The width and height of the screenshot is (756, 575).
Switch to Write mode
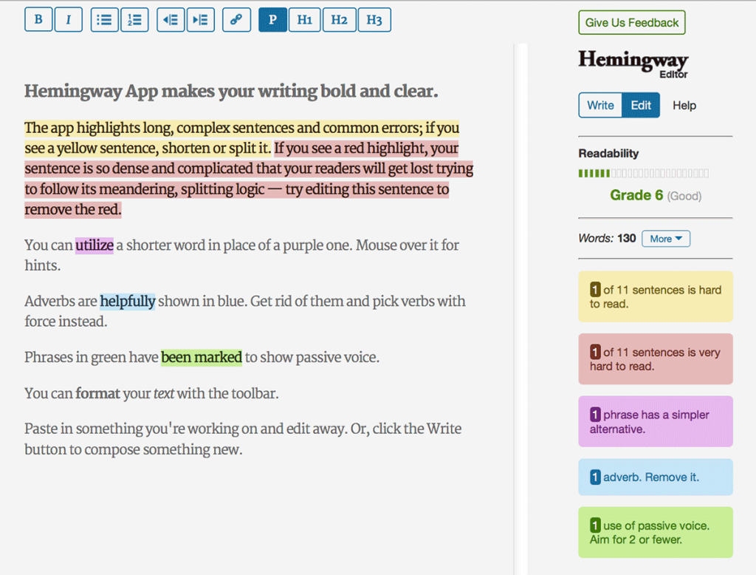pyautogui.click(x=600, y=105)
